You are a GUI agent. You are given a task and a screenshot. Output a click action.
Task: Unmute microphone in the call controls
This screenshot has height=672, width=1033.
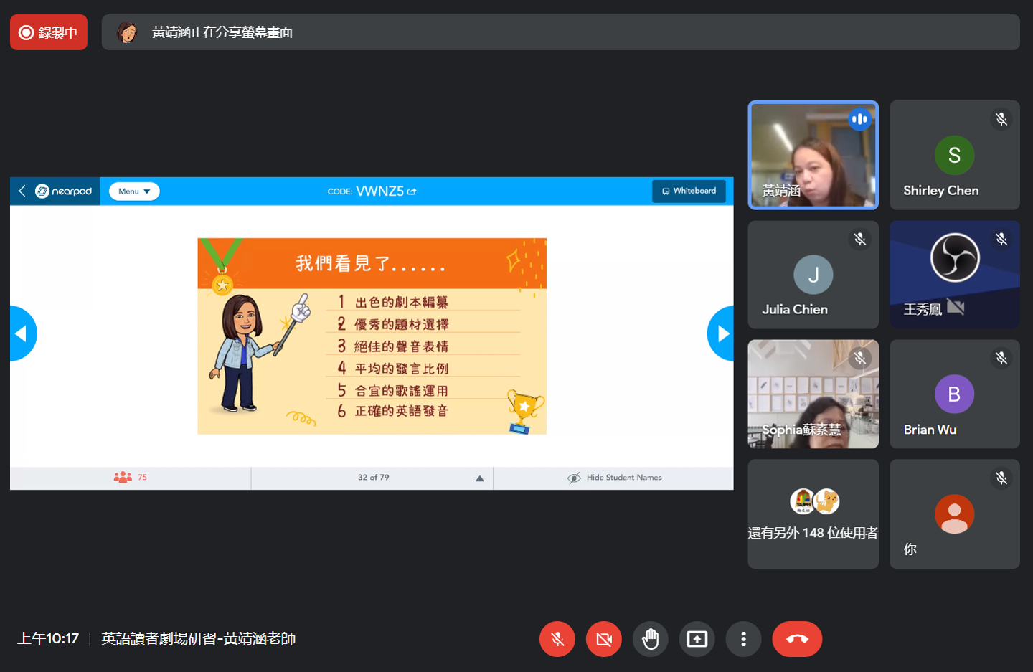(557, 639)
